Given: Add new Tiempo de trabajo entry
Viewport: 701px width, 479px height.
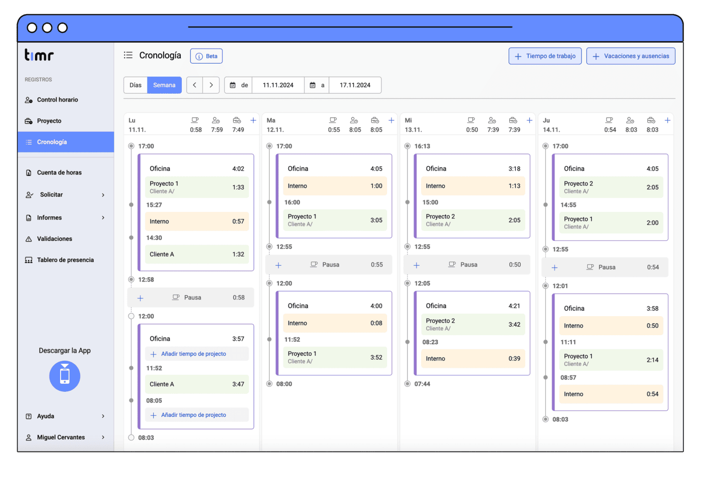Looking at the screenshot, I should click(x=545, y=56).
